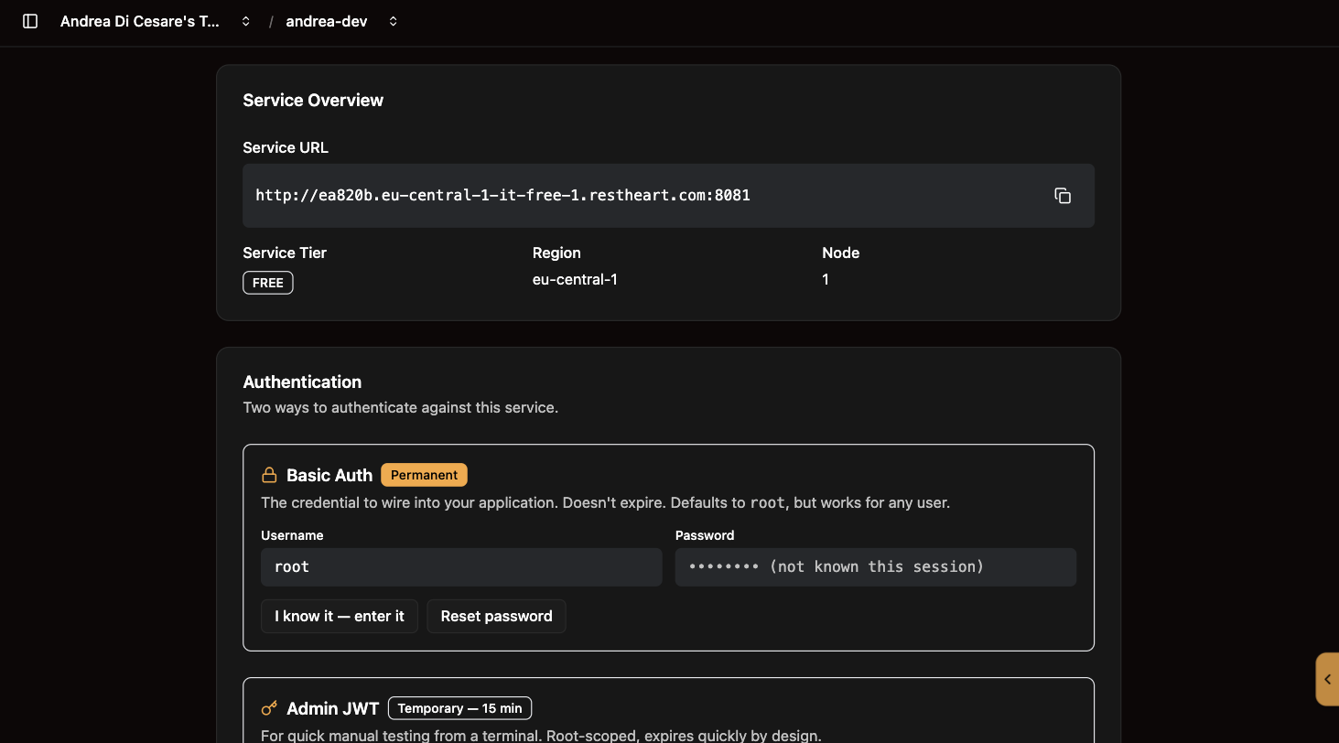This screenshot has height=743, width=1339.
Task: Click the 'The credential to wire into your application' description
Action: click(605, 502)
